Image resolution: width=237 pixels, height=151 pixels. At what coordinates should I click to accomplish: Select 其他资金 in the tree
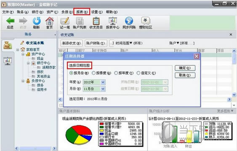click(x=43, y=76)
